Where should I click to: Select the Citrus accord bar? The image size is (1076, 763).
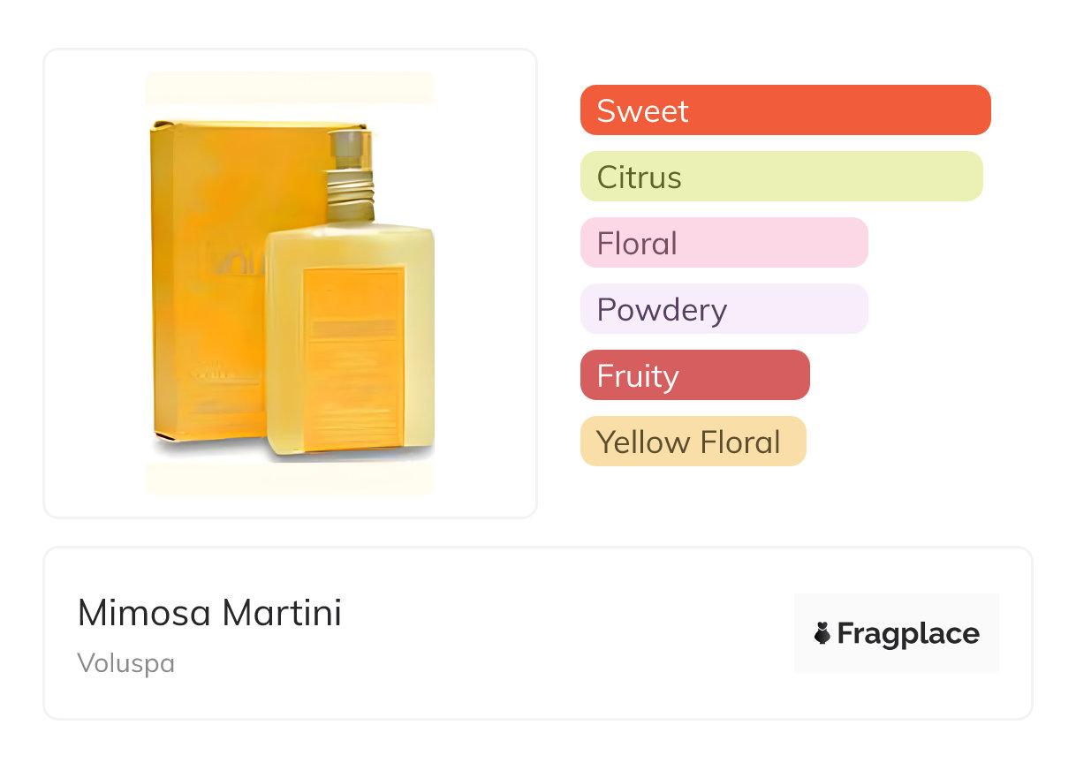click(781, 177)
